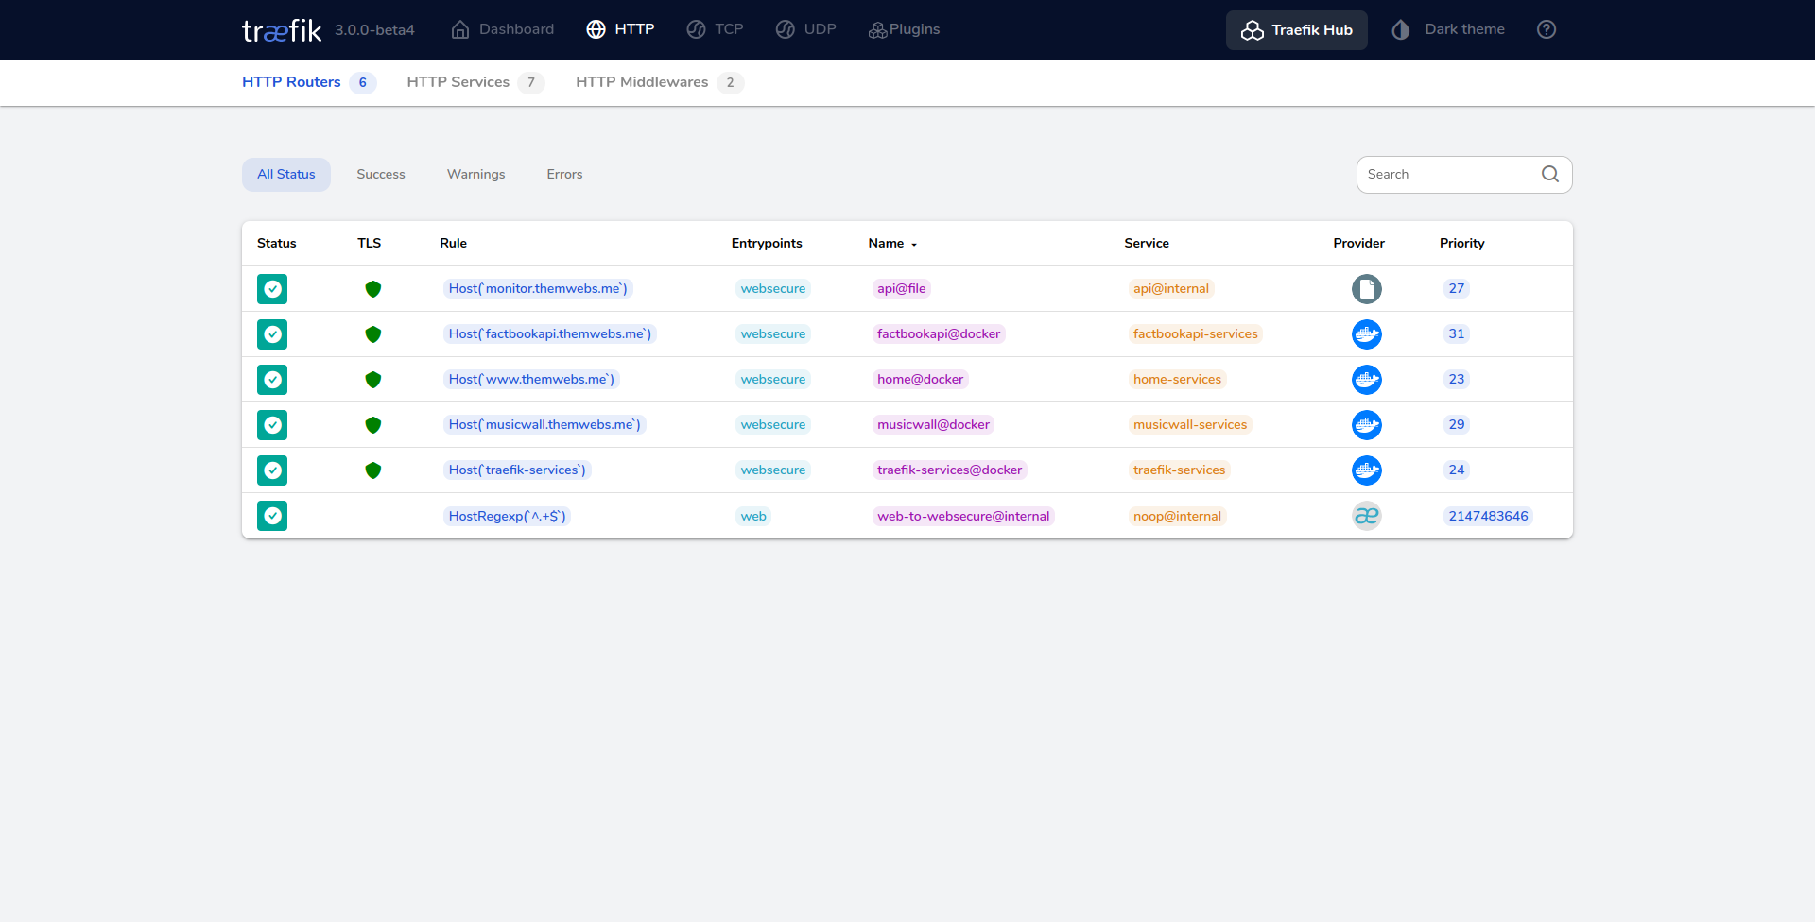Filter routers by Success status
The width and height of the screenshot is (1815, 922).
pos(381,175)
